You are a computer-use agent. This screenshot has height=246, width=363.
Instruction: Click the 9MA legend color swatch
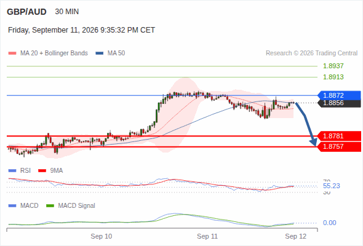pyautogui.click(x=42, y=171)
